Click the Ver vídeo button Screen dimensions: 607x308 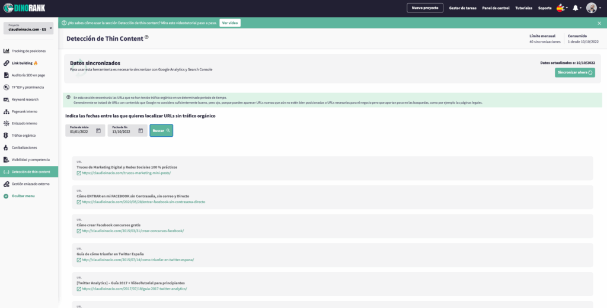(230, 23)
